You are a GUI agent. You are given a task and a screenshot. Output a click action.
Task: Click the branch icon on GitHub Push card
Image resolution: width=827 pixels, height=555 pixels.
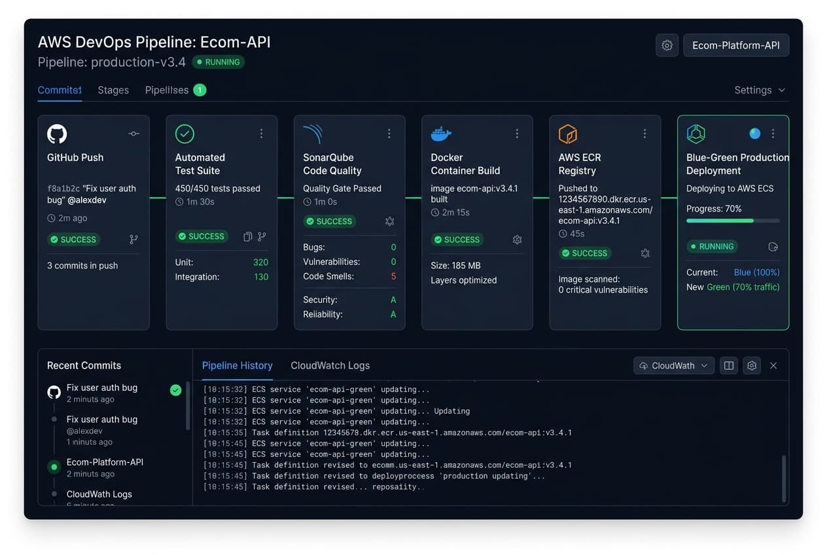tap(134, 240)
